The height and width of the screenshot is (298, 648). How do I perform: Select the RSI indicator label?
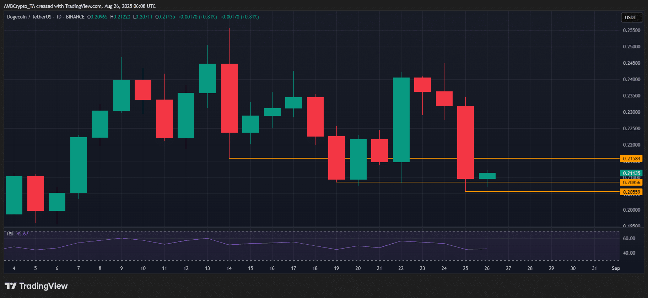coord(10,234)
